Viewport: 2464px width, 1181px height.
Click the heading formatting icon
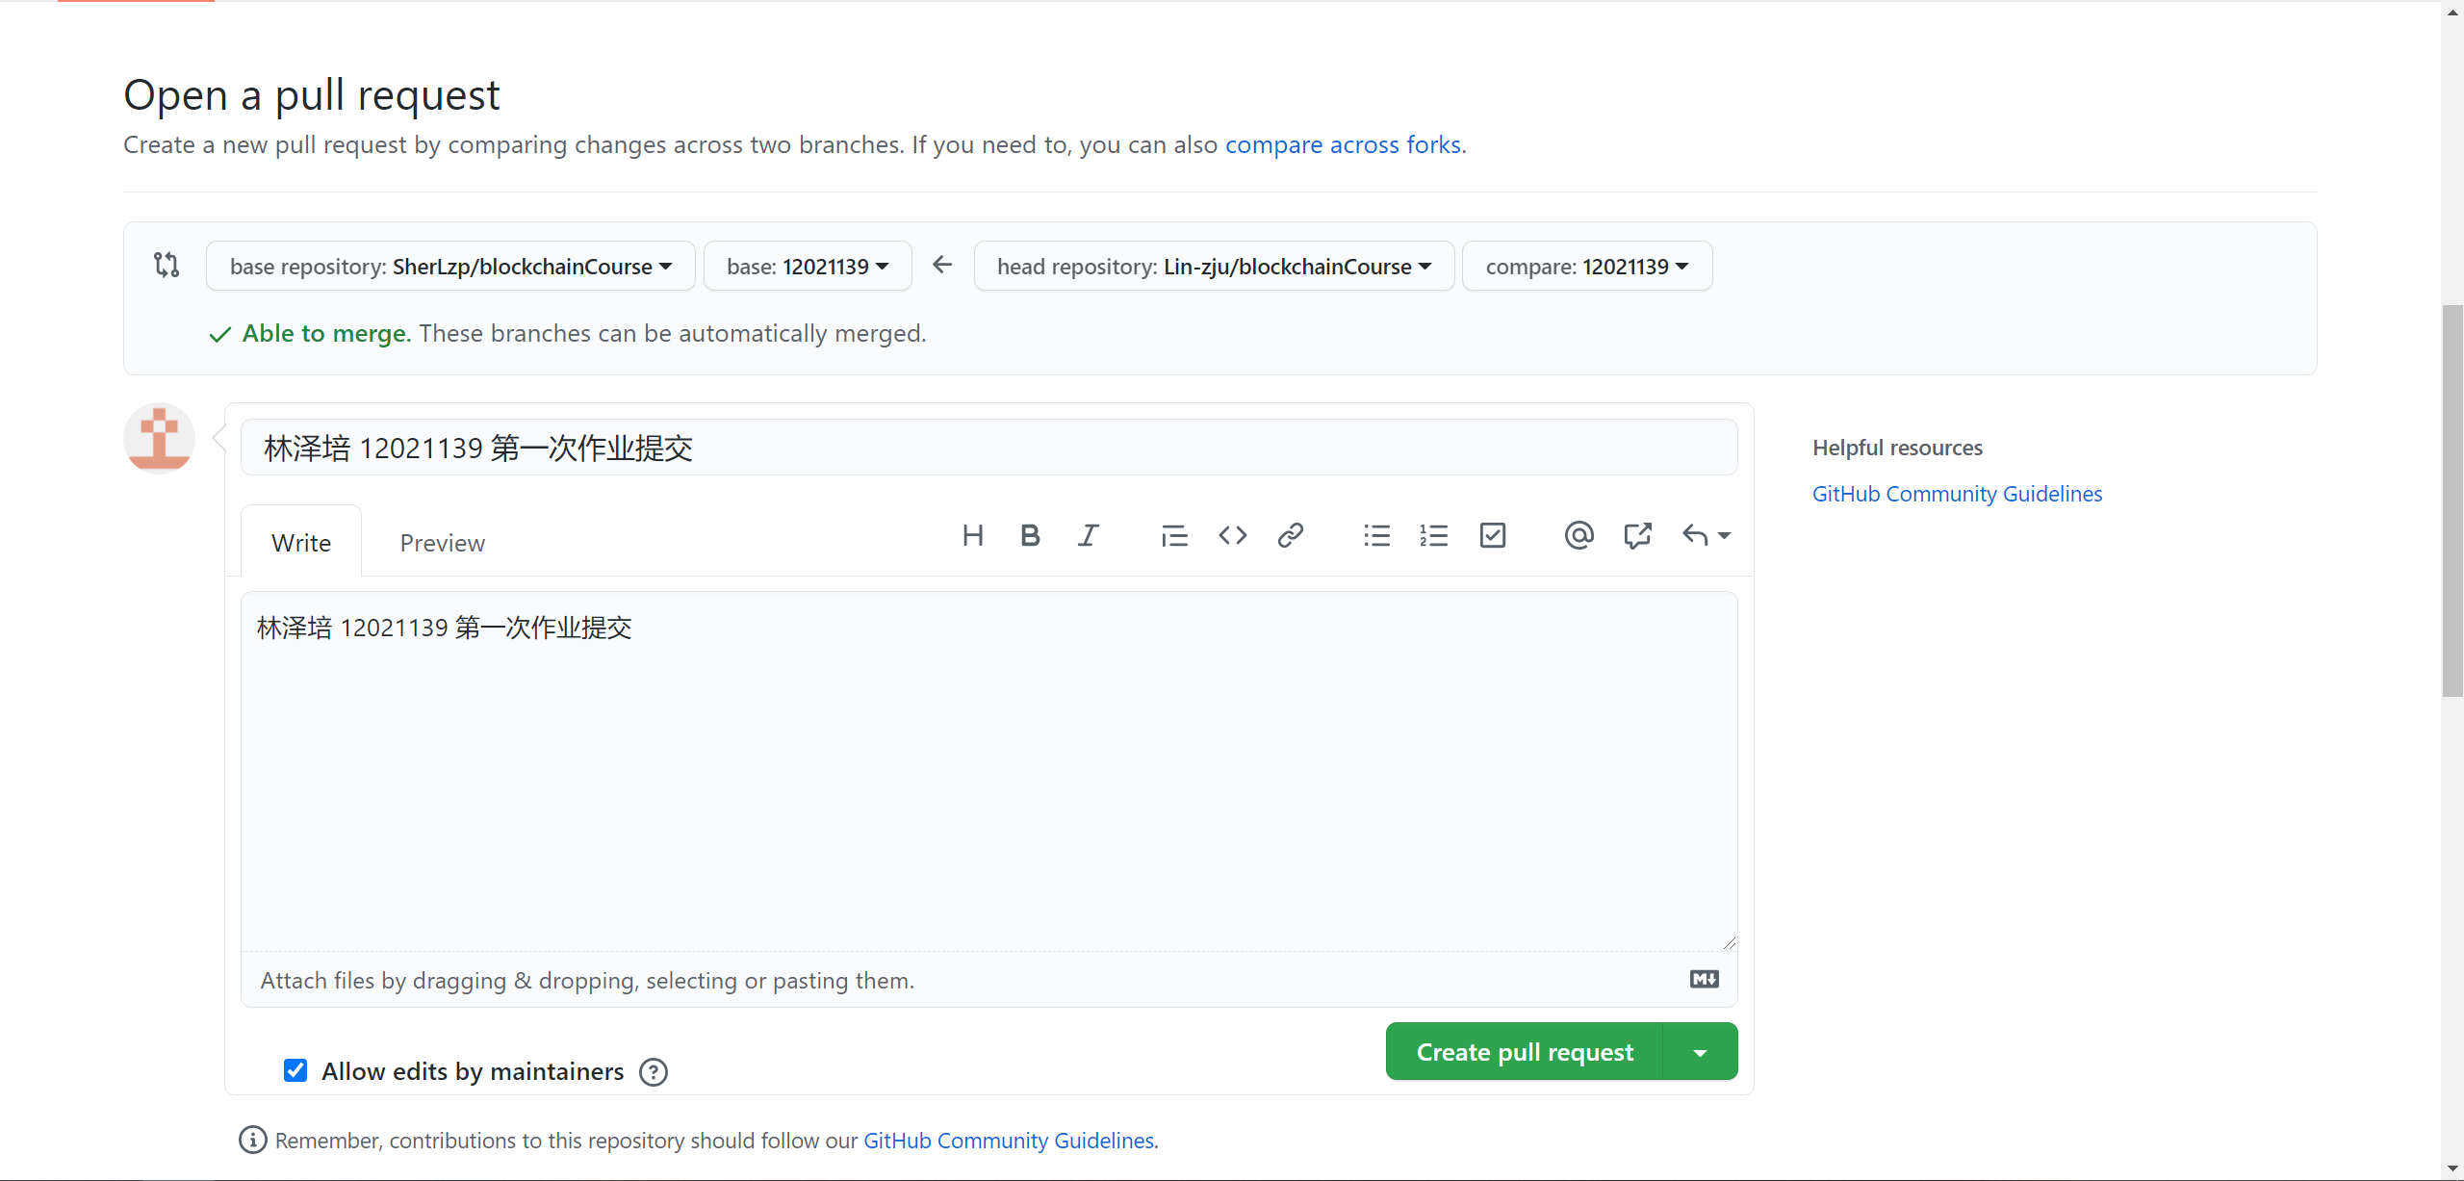972,536
